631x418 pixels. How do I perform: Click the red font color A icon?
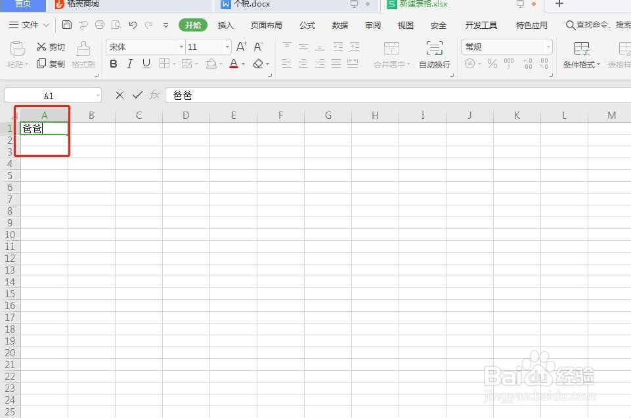tap(234, 64)
